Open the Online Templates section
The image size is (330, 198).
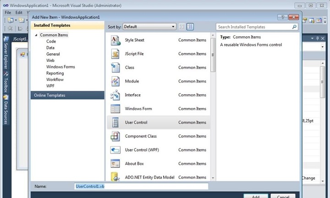tap(67, 95)
